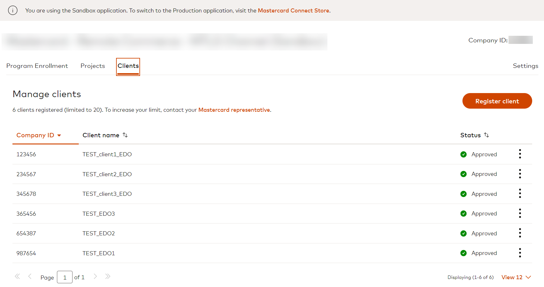Go to next page arrow

95,276
